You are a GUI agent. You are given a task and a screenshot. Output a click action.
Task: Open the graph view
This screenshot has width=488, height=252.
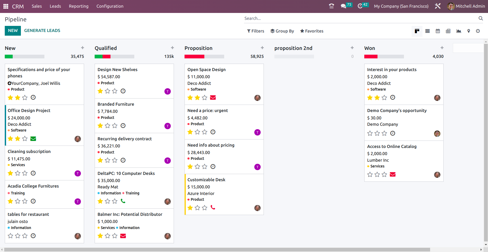pos(458,31)
